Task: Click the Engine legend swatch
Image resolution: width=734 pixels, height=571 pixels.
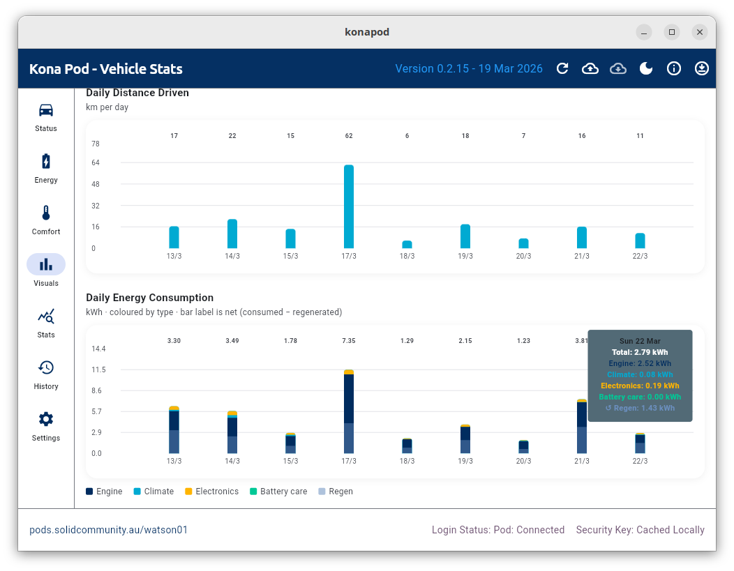Action: pyautogui.click(x=89, y=492)
